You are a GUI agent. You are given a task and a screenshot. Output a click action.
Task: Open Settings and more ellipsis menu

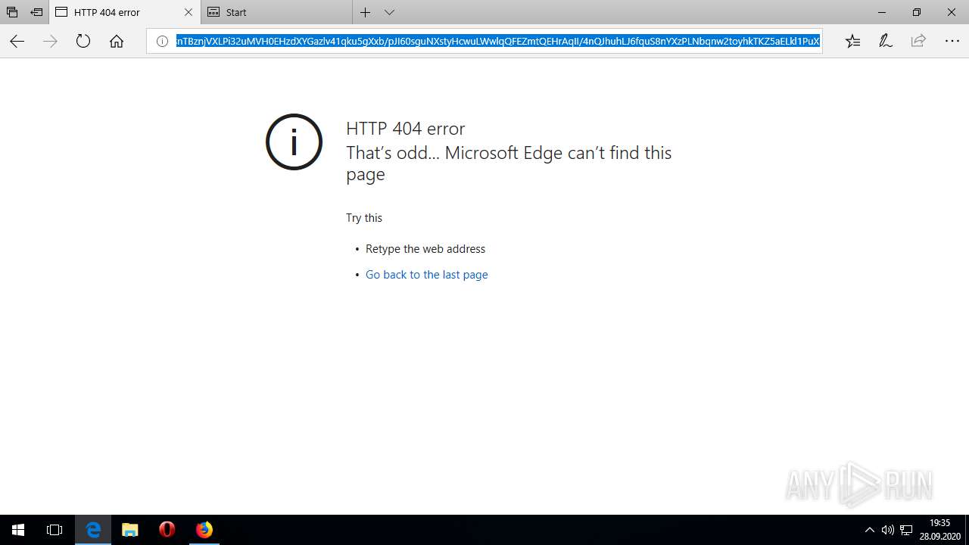point(952,42)
